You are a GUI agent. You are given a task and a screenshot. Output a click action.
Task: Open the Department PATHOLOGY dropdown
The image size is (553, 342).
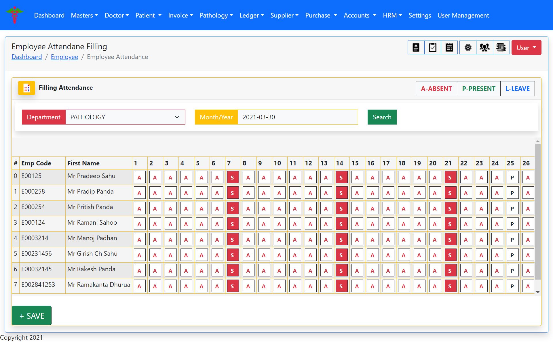tap(125, 117)
